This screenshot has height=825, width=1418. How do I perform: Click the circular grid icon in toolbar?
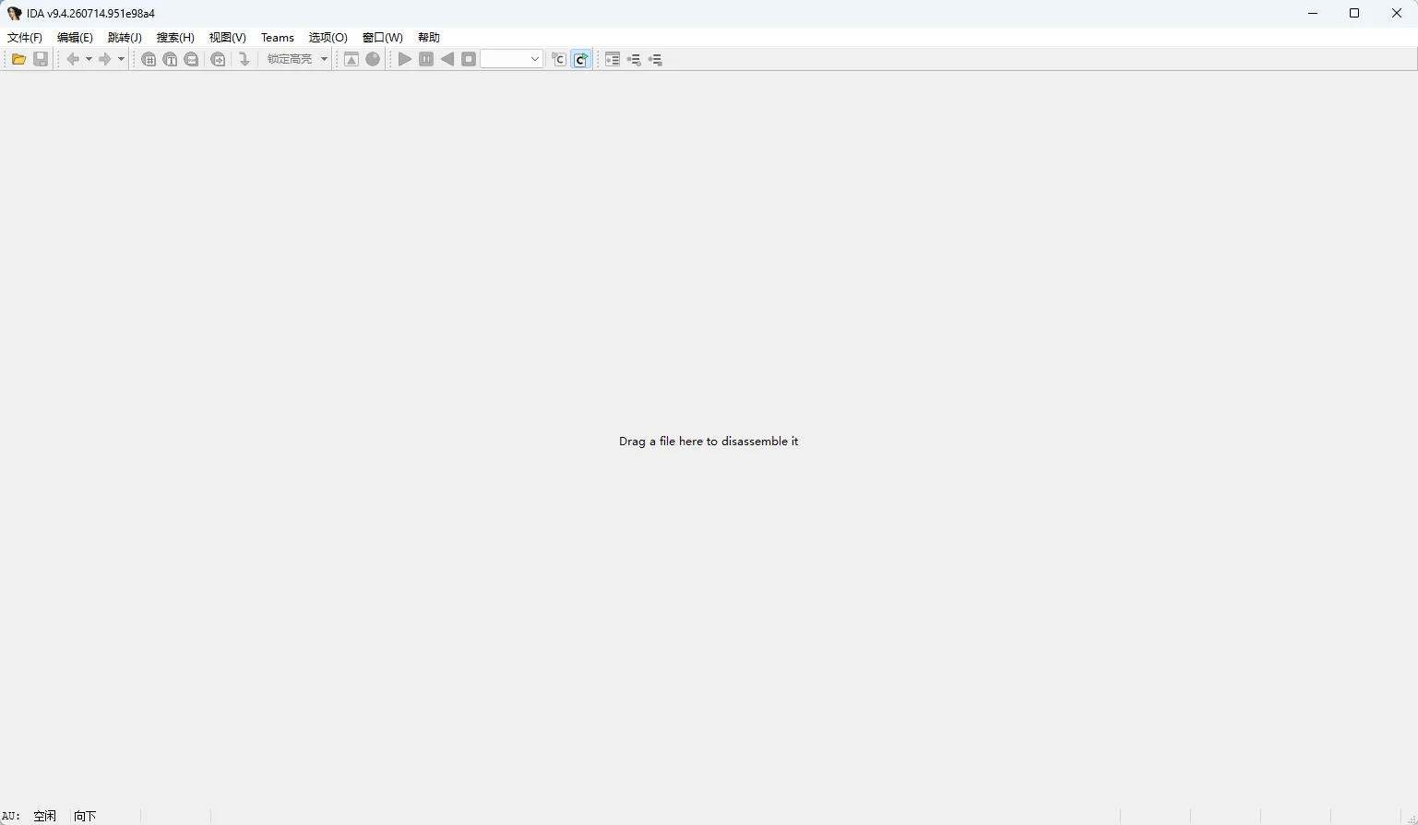pos(149,59)
